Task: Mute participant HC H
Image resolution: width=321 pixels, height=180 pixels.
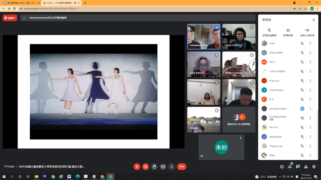Action: (x=302, y=62)
